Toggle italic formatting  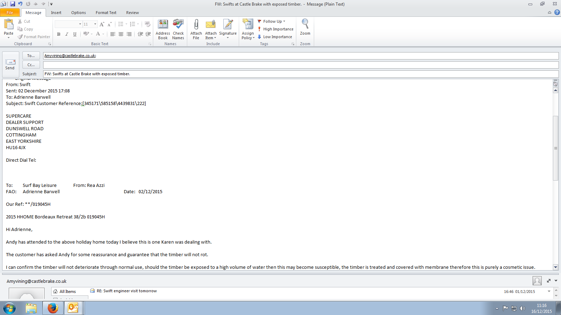point(67,34)
